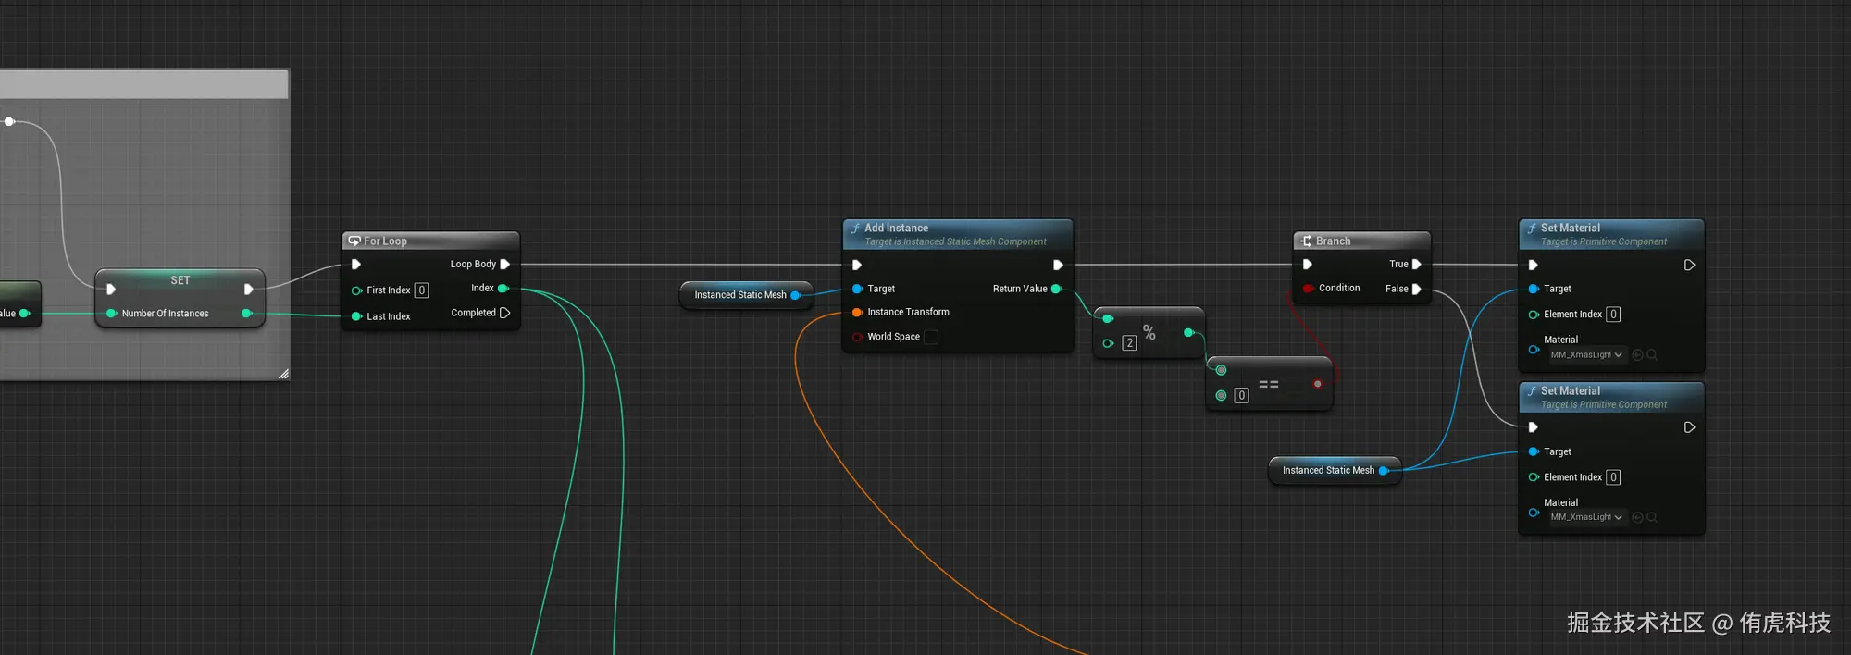1851x655 pixels.
Task: Click the Last Index input pin
Action: tap(356, 316)
